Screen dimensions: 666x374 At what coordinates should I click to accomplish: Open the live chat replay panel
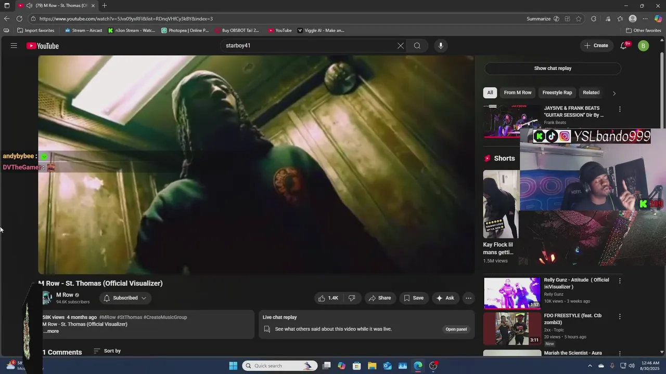(456, 329)
